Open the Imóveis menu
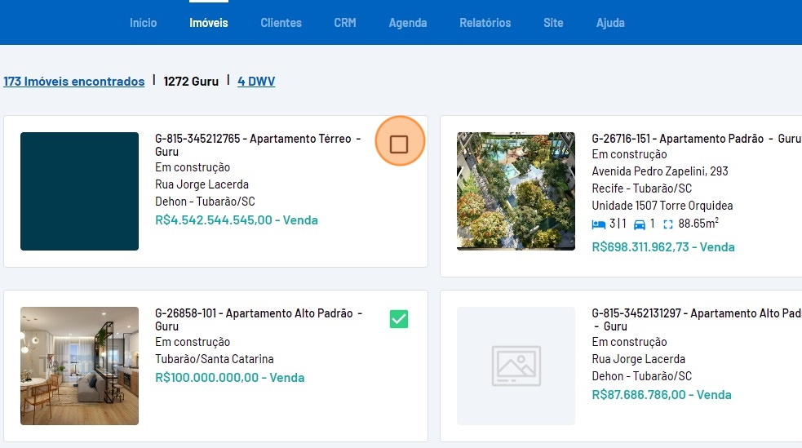The width and height of the screenshot is (802, 448). click(x=209, y=23)
